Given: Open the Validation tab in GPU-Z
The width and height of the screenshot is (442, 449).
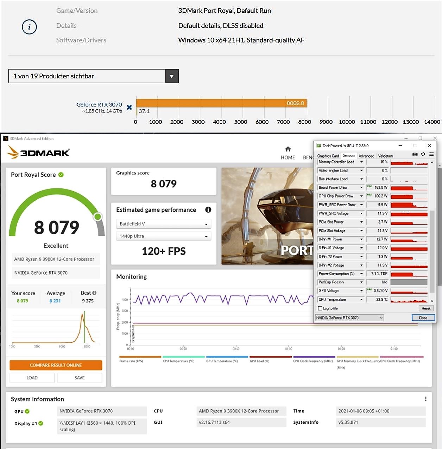Looking at the screenshot, I should [385, 156].
